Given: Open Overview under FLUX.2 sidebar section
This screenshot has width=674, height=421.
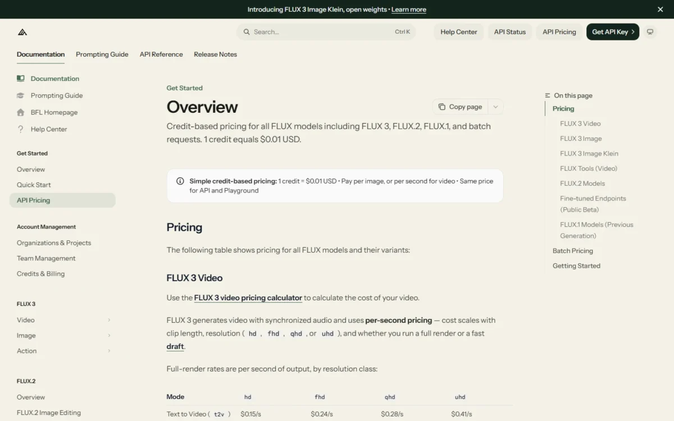Looking at the screenshot, I should (x=31, y=397).
